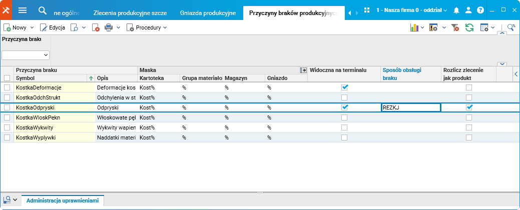Viewport: 520px width, 210px height.
Task: Click the Edycja button
Action: tap(53, 28)
